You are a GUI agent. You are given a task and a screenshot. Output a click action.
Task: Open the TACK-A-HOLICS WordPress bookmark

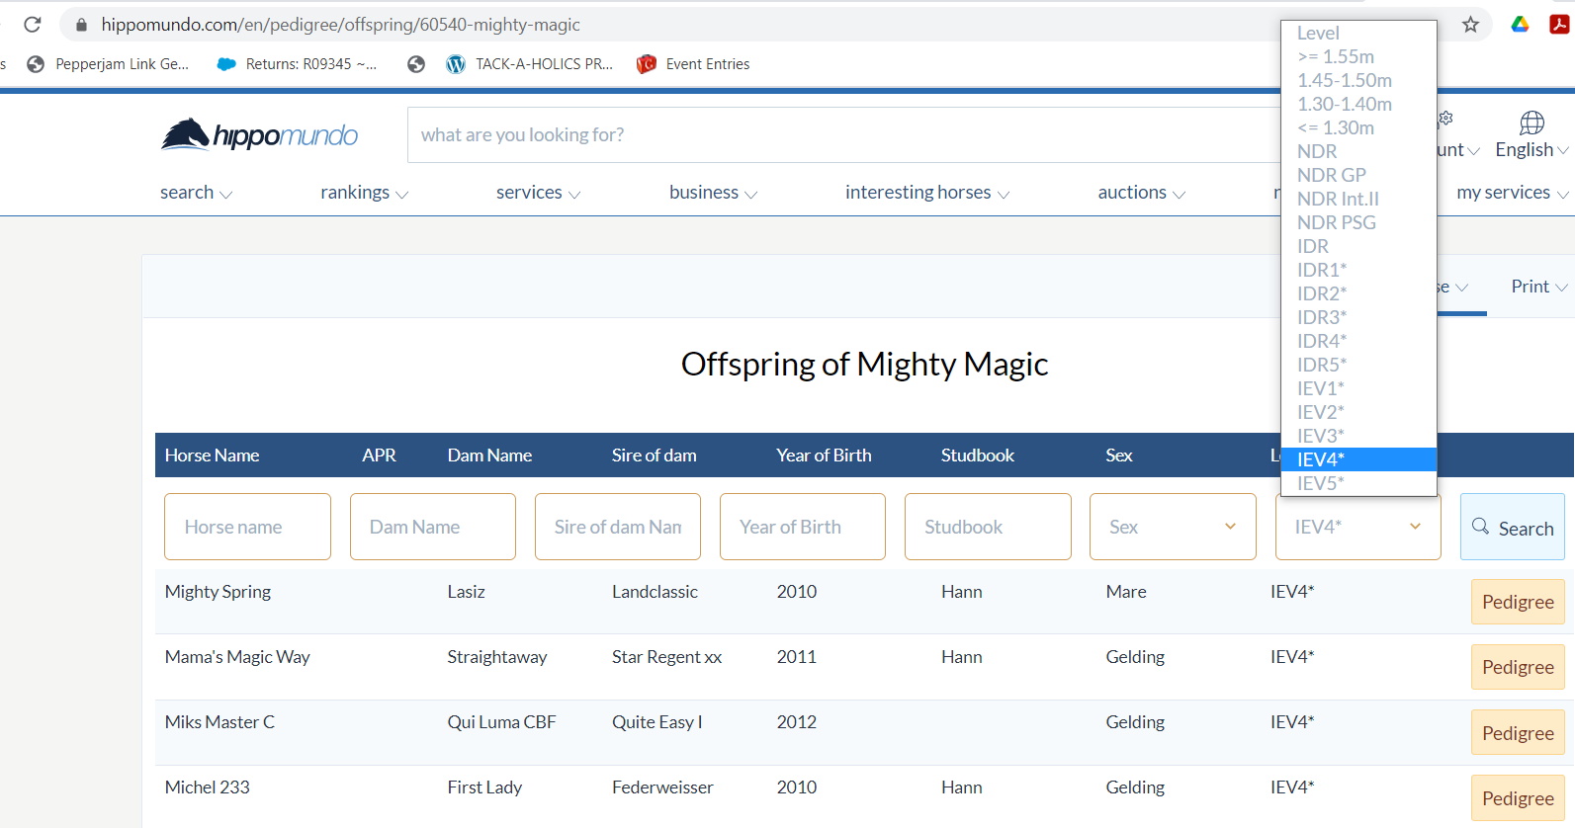tap(530, 64)
